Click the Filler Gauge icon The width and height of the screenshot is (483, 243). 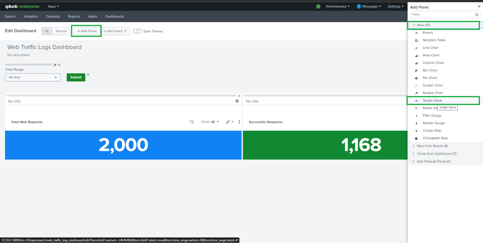click(x=416, y=116)
